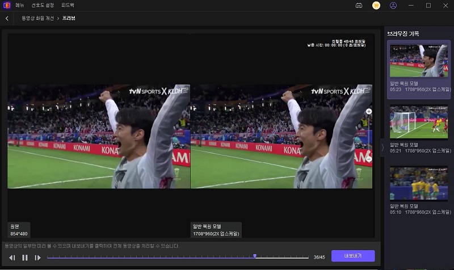
Task: Collapse the browsing history side panel
Action: [382, 147]
